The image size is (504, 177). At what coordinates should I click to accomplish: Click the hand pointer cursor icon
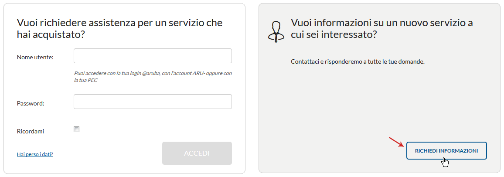tap(445, 162)
